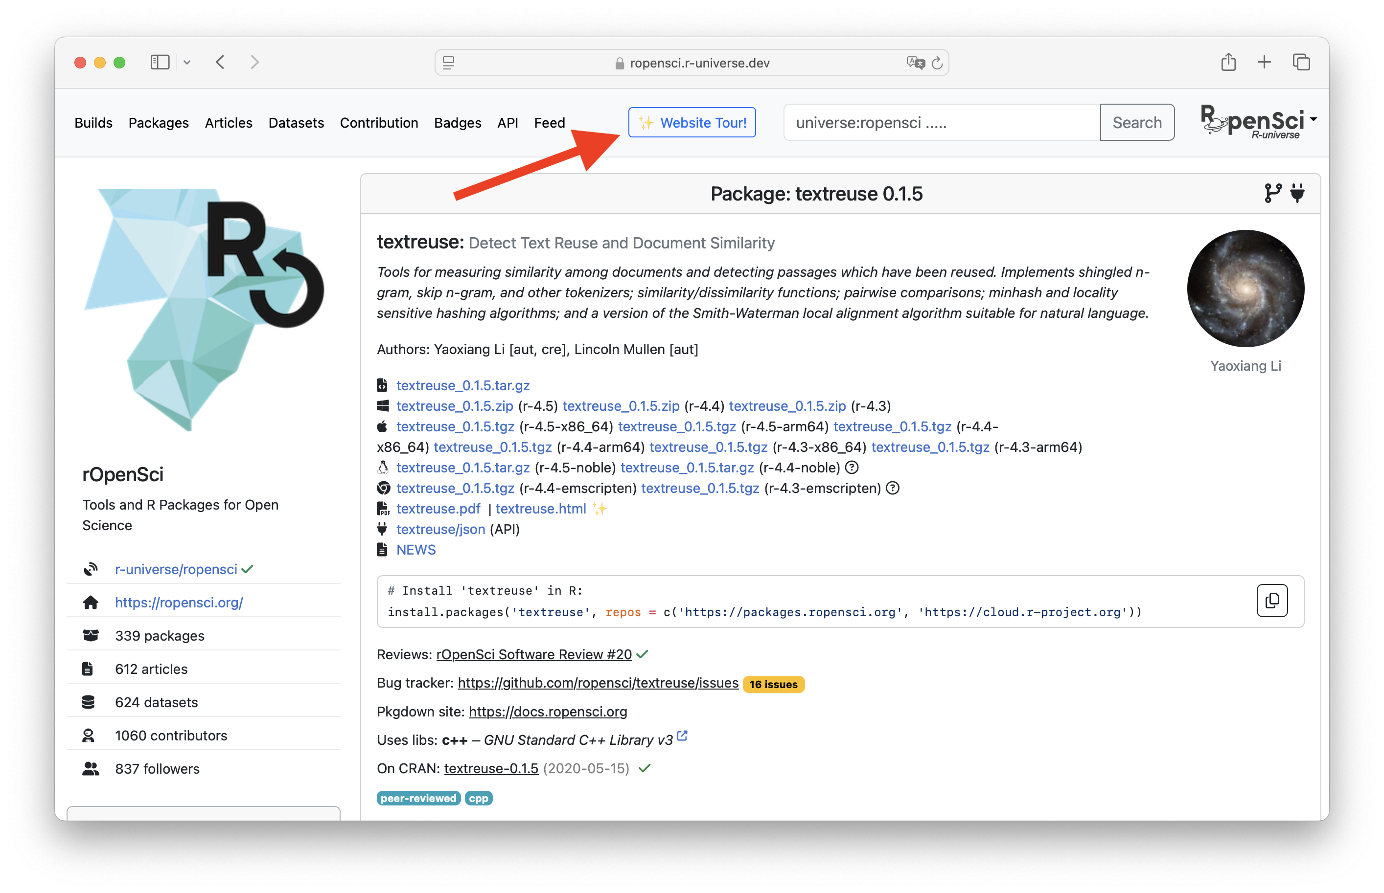1384x893 pixels.
Task: Click the cpp tag
Action: pyautogui.click(x=478, y=799)
